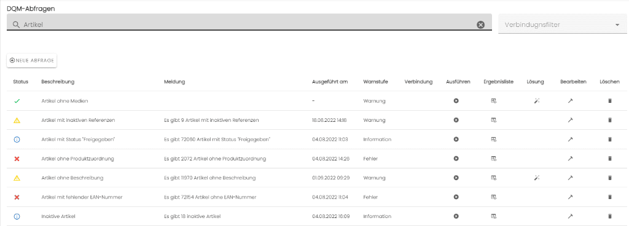Edit the 'Artikel ohne Produktzuordnung' query
This screenshot has height=226, width=629.
pos(571,159)
